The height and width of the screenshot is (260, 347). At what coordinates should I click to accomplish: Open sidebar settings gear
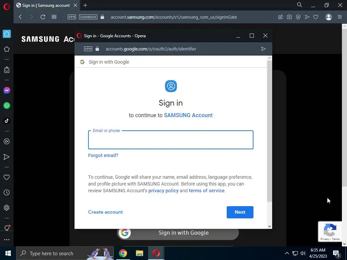(7, 208)
